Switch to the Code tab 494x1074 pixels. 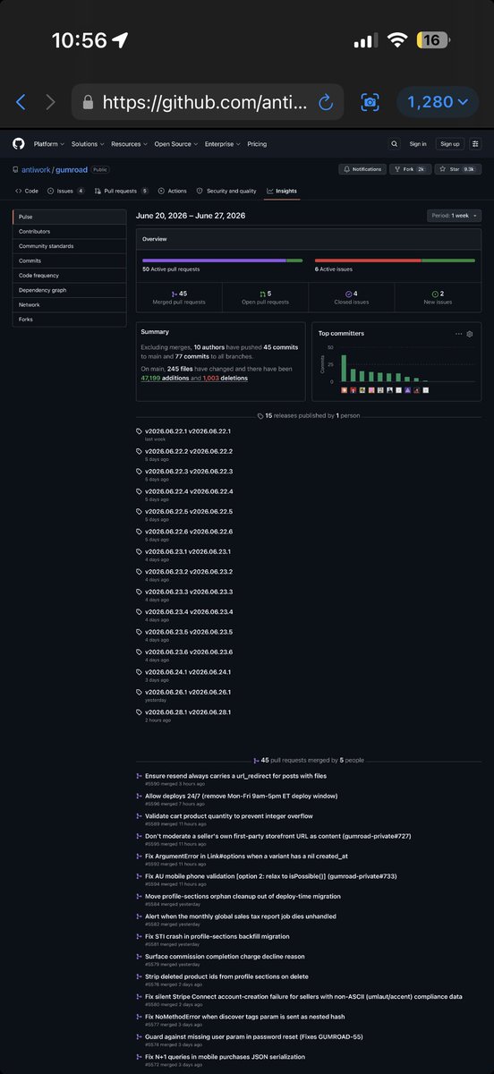(27, 191)
